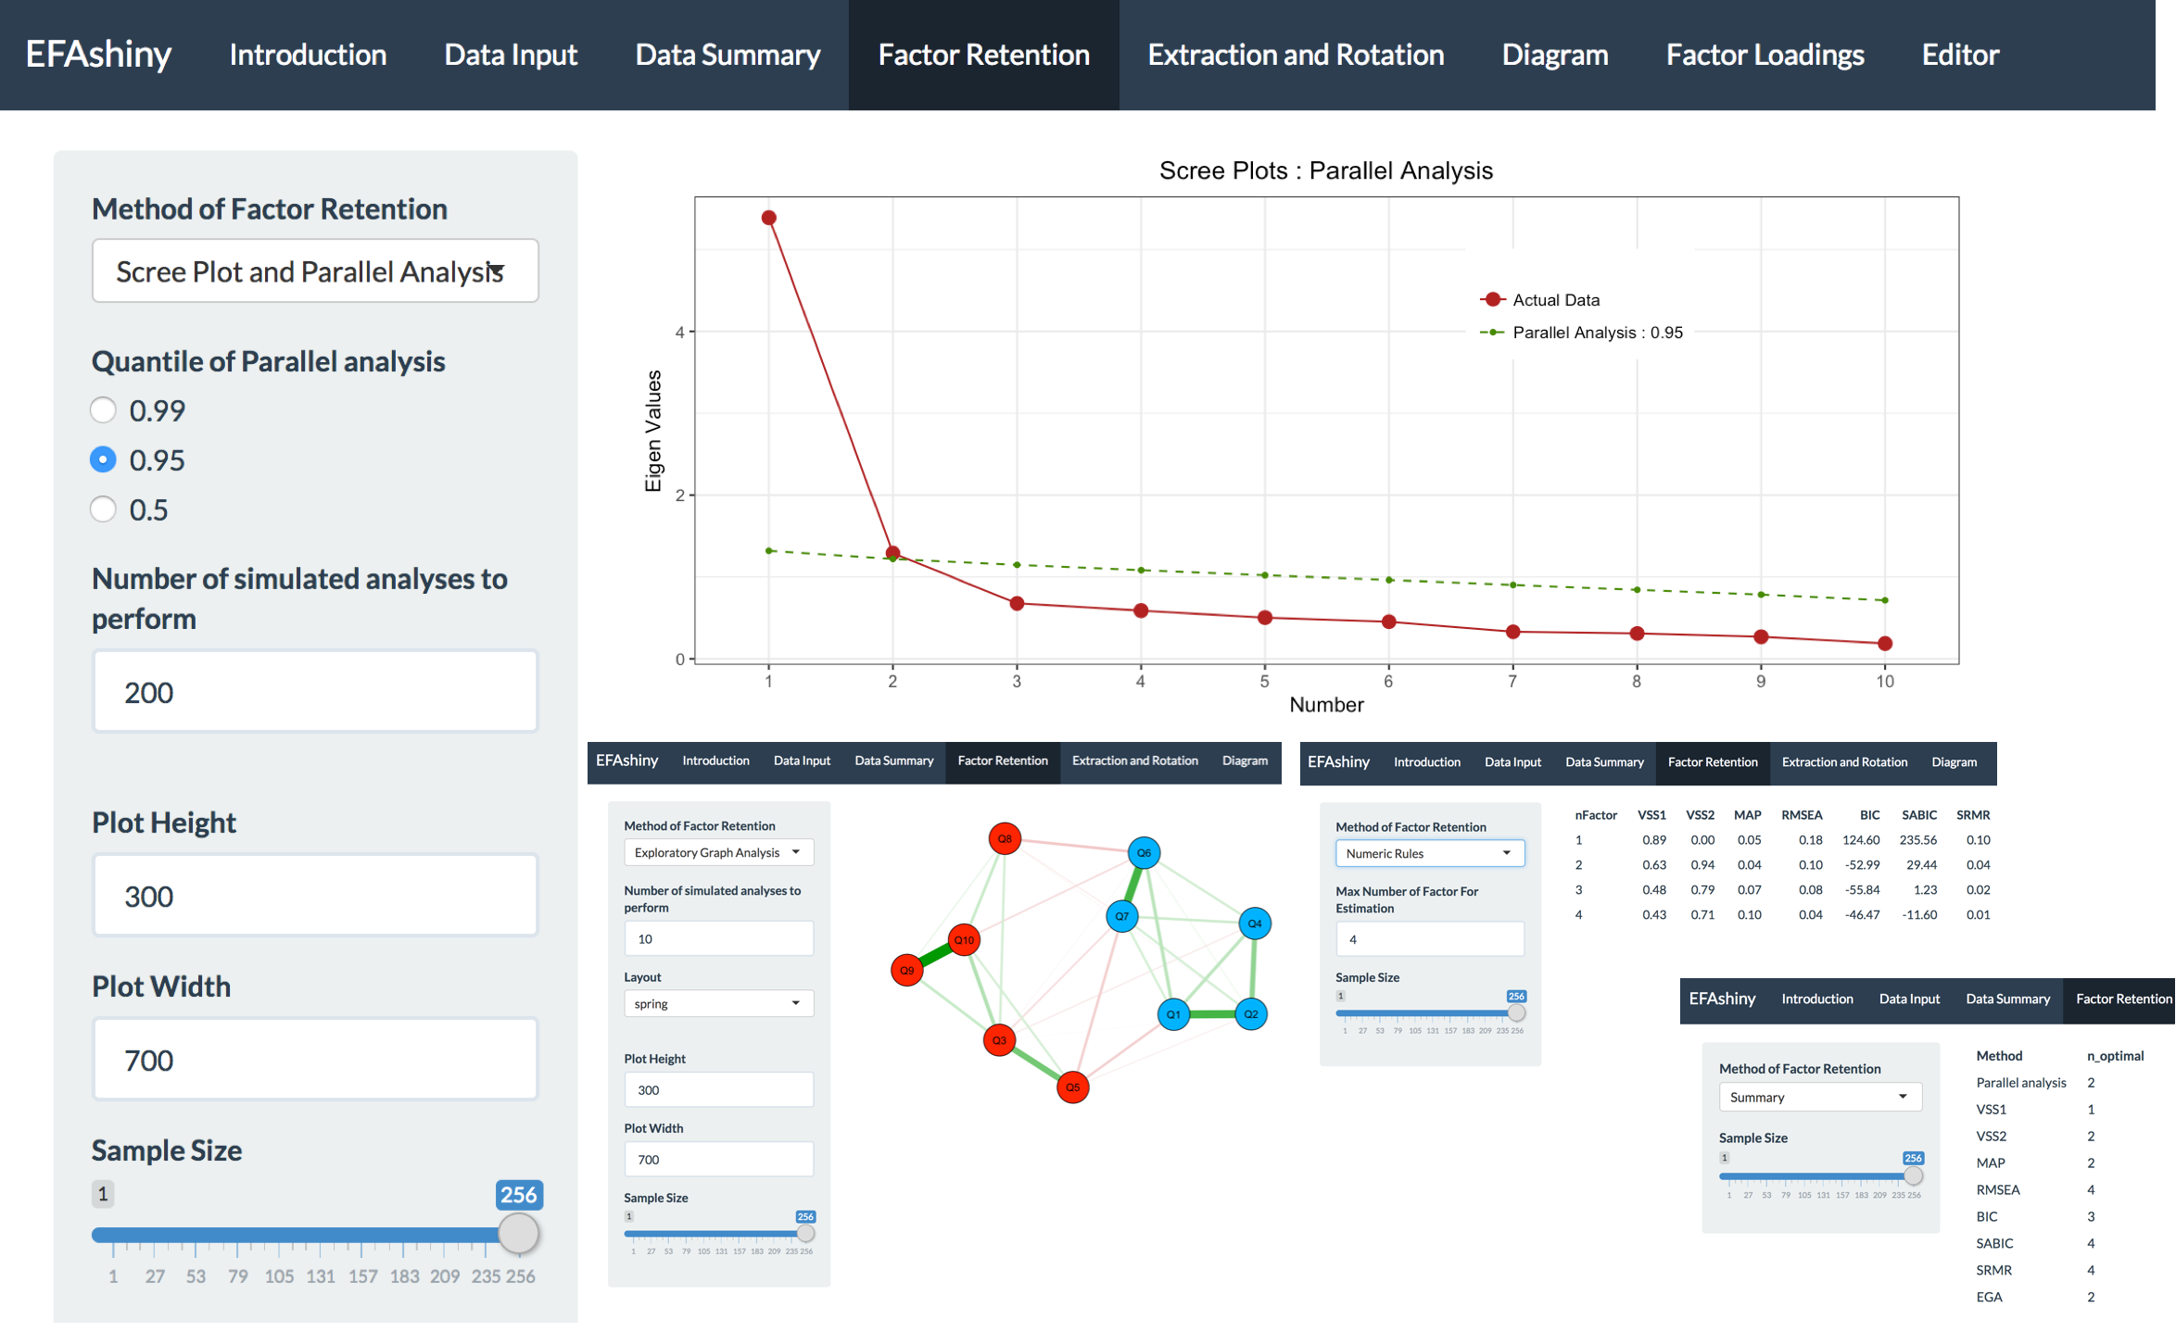The height and width of the screenshot is (1332, 2176).
Task: Click the red Q8 node in the graph
Action: point(1004,839)
